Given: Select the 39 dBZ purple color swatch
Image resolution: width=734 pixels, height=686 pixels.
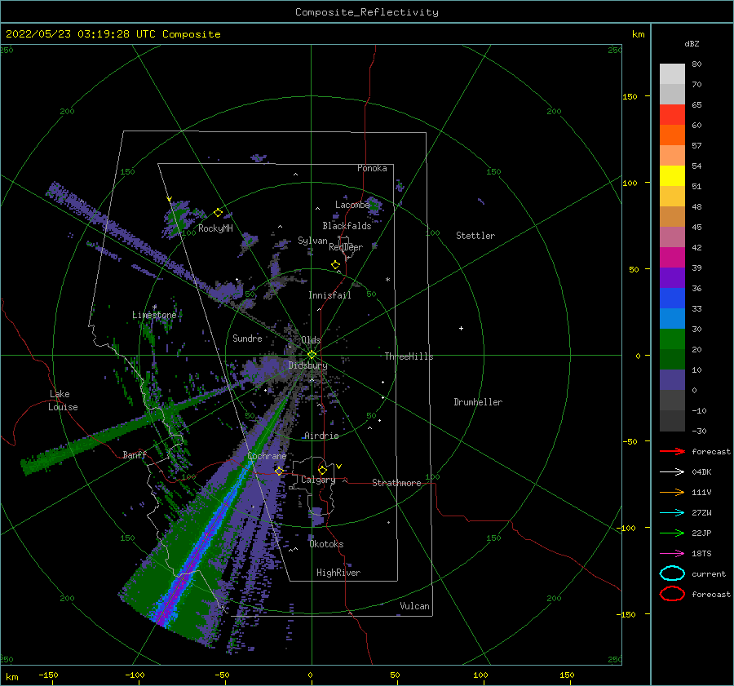Looking at the screenshot, I should click(x=672, y=277).
